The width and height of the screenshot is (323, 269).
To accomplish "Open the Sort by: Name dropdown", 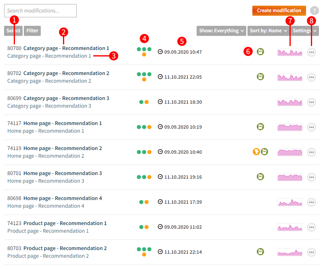I will (x=268, y=31).
